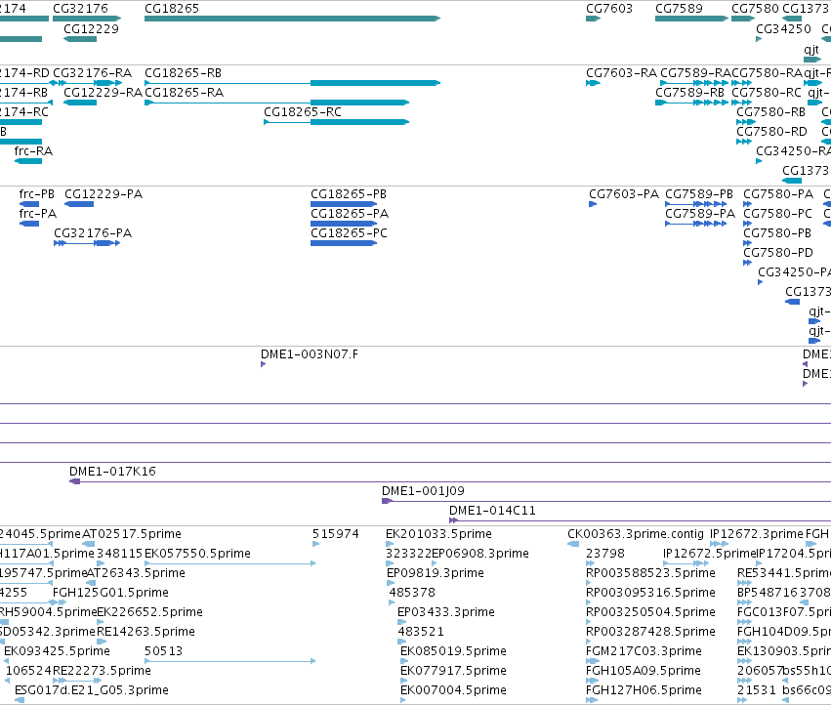Click transcript CG7580-RD

point(744,142)
